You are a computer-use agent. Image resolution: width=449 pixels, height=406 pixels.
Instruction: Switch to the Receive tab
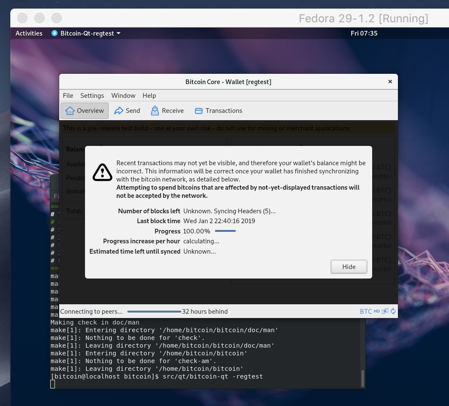167,111
